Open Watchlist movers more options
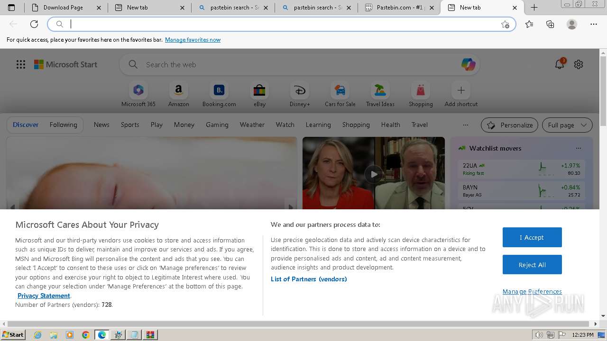The image size is (607, 341). click(578, 148)
